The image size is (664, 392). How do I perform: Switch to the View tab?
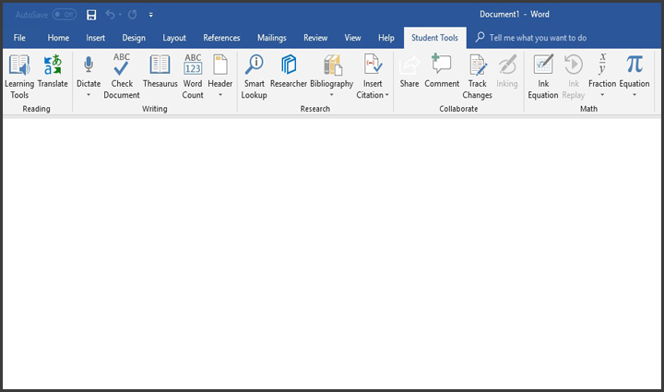point(352,38)
